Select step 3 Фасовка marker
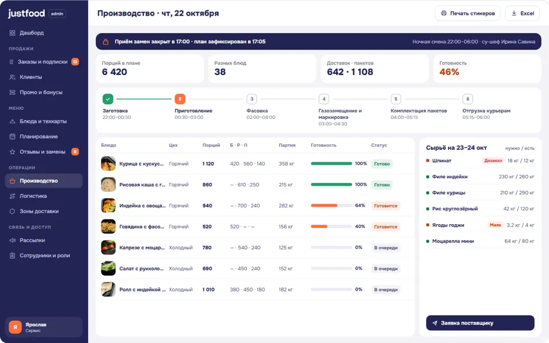The image size is (549, 343). [x=252, y=99]
